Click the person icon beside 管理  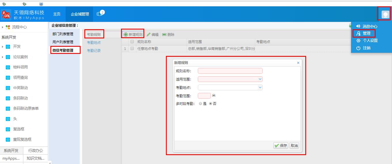coord(358,33)
